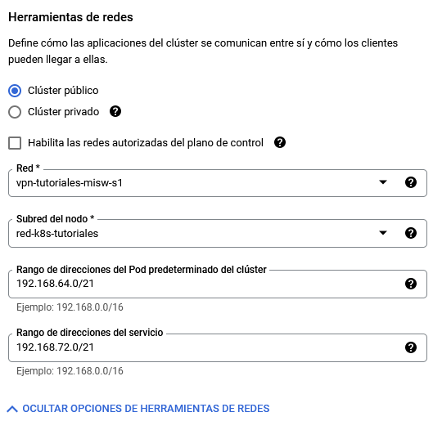
Task: Show help for Pod address range field
Action: [x=411, y=284]
